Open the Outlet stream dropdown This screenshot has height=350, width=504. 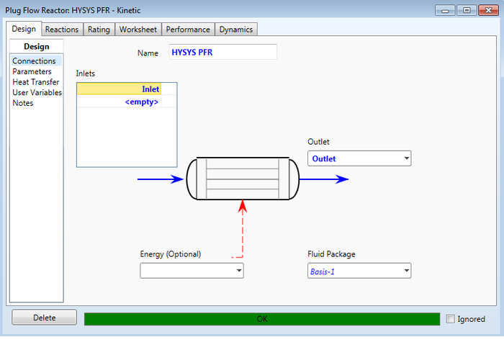click(406, 158)
